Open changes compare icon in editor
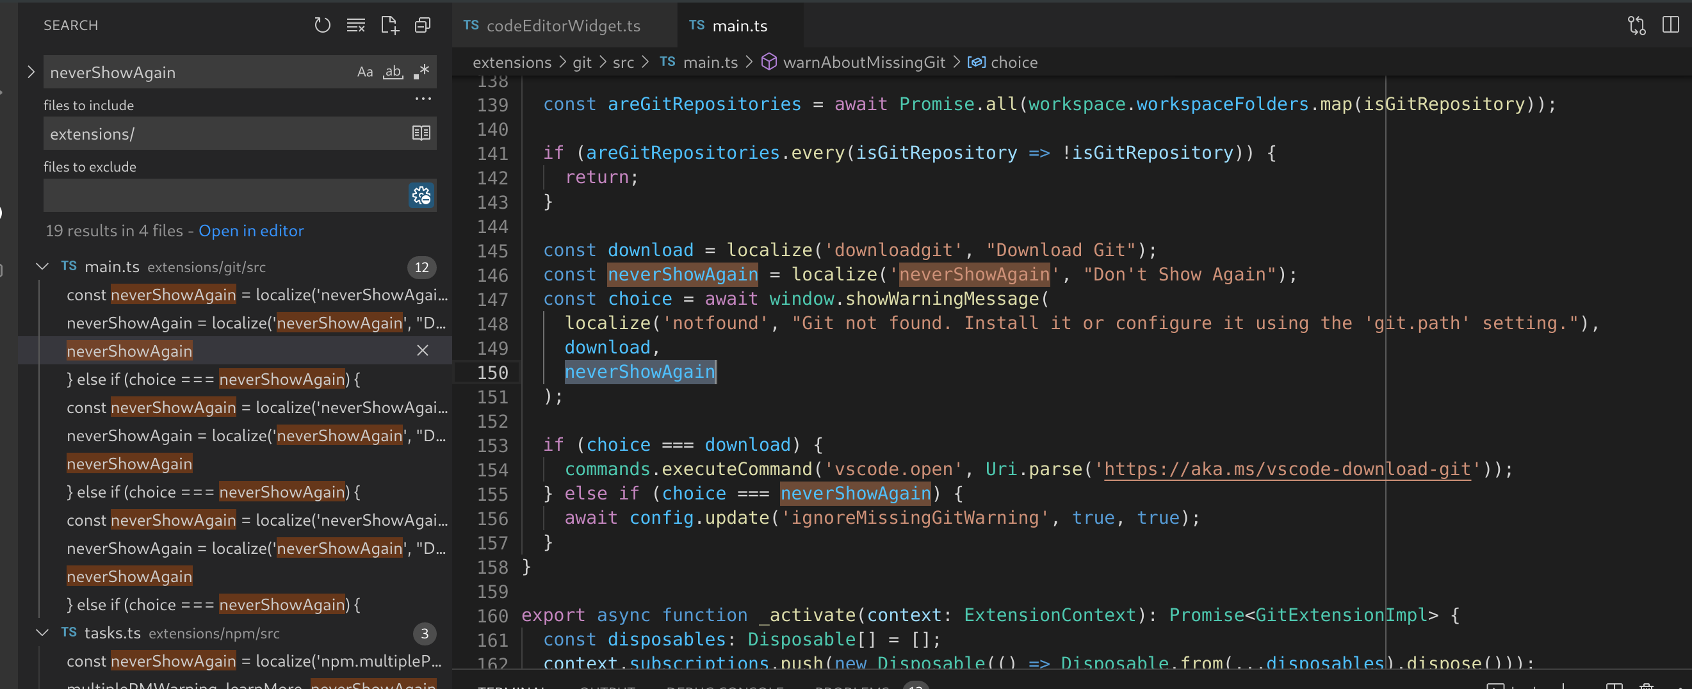The height and width of the screenshot is (689, 1692). point(1636,26)
